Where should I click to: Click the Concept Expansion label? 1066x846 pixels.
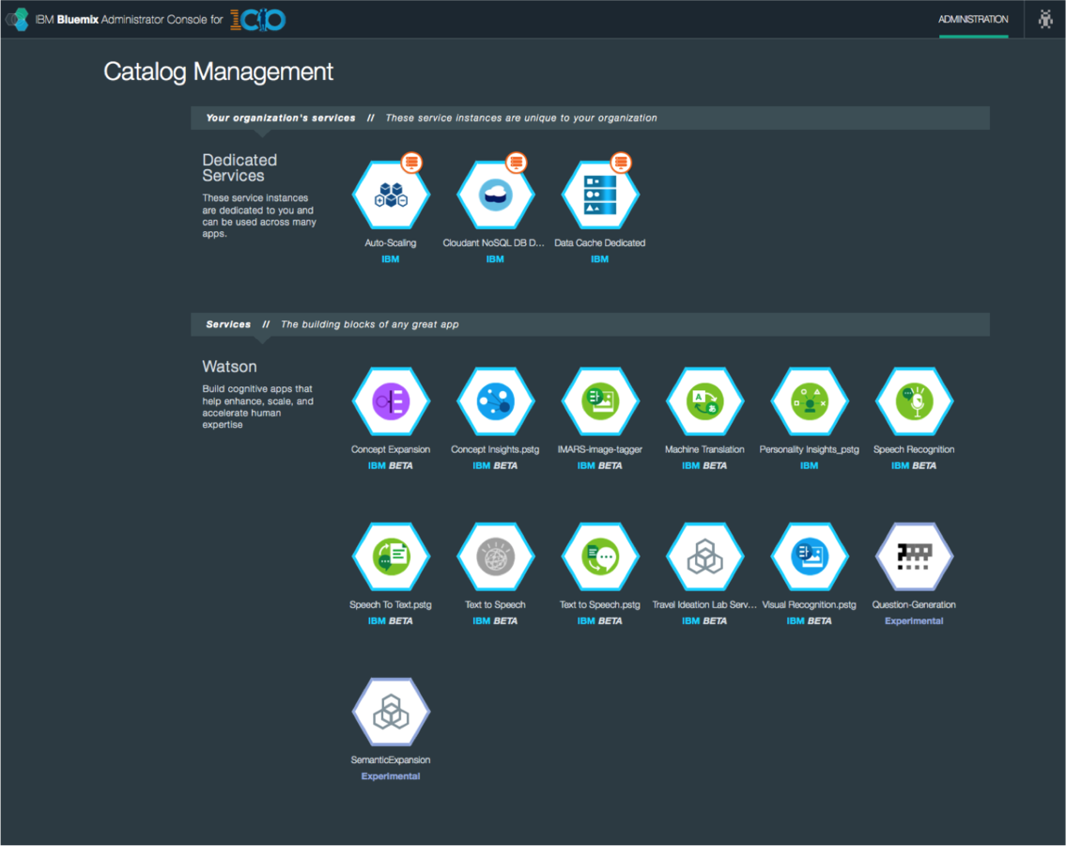point(390,449)
